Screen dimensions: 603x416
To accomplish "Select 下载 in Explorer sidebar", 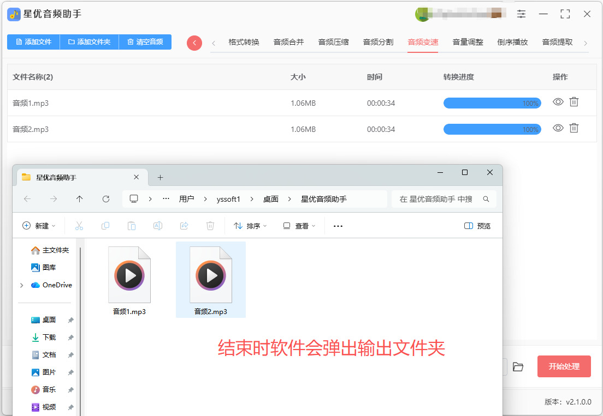I will 44,337.
